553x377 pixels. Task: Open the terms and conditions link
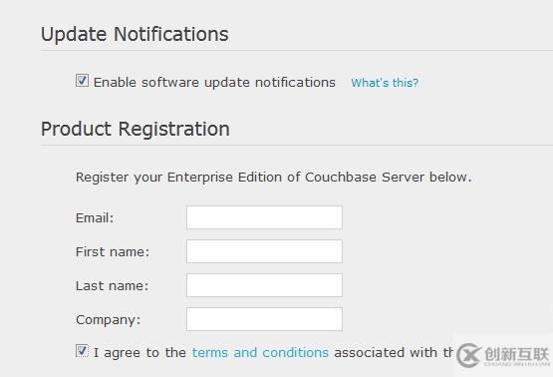pos(260,352)
